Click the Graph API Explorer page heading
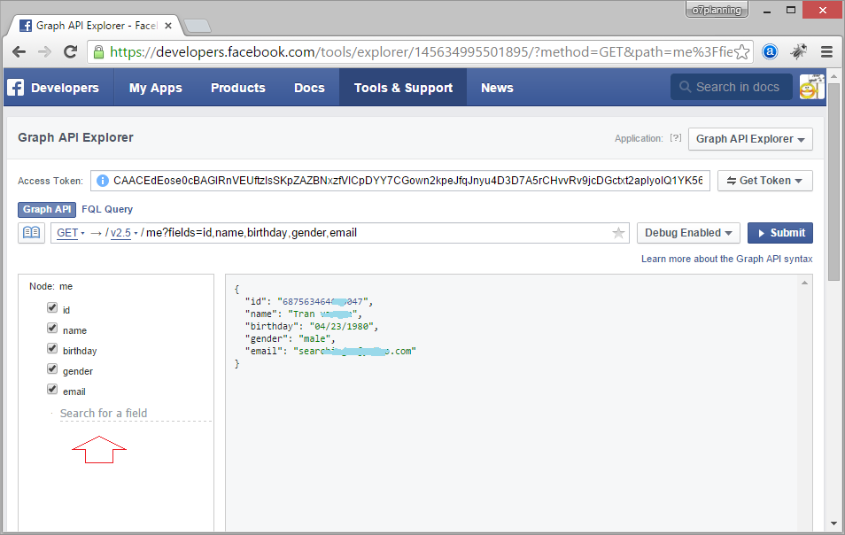Screen dimensions: 845x535 coord(75,137)
